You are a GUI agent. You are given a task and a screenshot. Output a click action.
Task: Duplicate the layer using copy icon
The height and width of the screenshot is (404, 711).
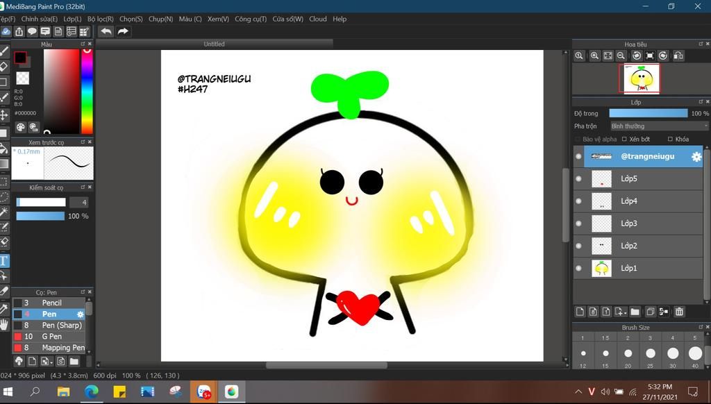coord(650,312)
